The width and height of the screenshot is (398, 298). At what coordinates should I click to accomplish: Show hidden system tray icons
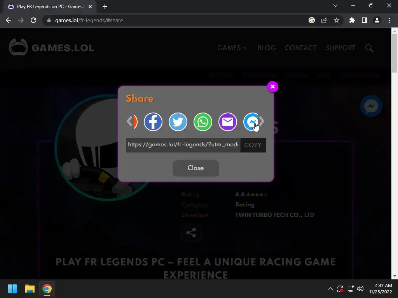(x=330, y=289)
